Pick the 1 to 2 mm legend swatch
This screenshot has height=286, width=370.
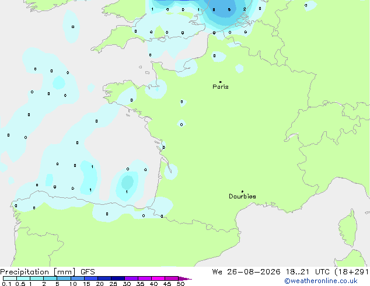tap(37, 278)
